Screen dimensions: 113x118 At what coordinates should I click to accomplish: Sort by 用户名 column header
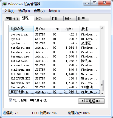point(42,29)
